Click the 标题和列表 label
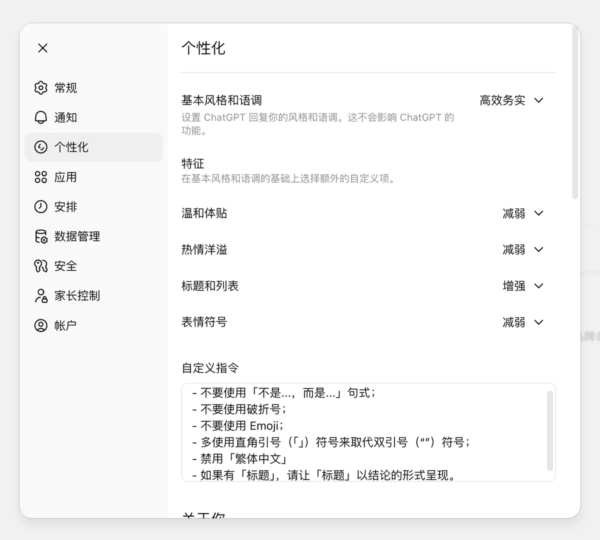This screenshot has width=600, height=540. pyautogui.click(x=210, y=286)
